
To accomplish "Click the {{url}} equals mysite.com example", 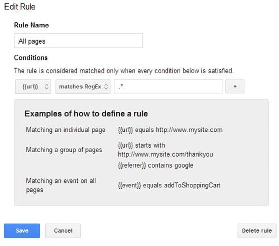I will click(x=170, y=130).
